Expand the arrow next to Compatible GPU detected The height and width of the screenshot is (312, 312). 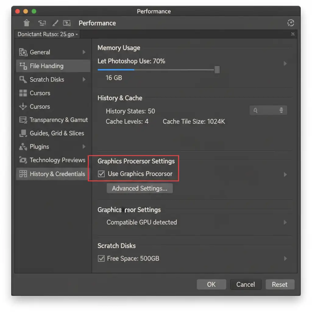pyautogui.click(x=285, y=222)
